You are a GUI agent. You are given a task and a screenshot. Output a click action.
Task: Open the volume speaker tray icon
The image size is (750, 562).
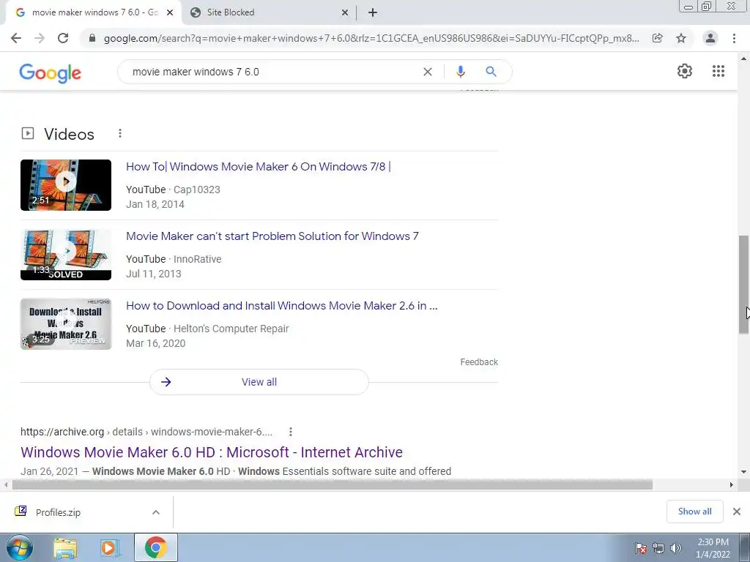click(x=676, y=548)
